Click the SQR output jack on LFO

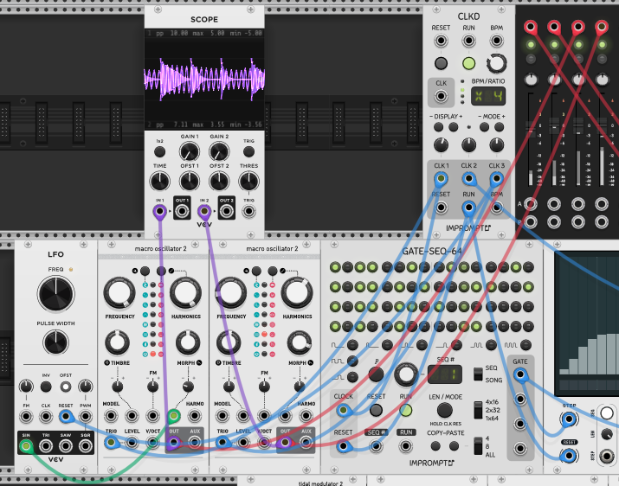pos(85,446)
